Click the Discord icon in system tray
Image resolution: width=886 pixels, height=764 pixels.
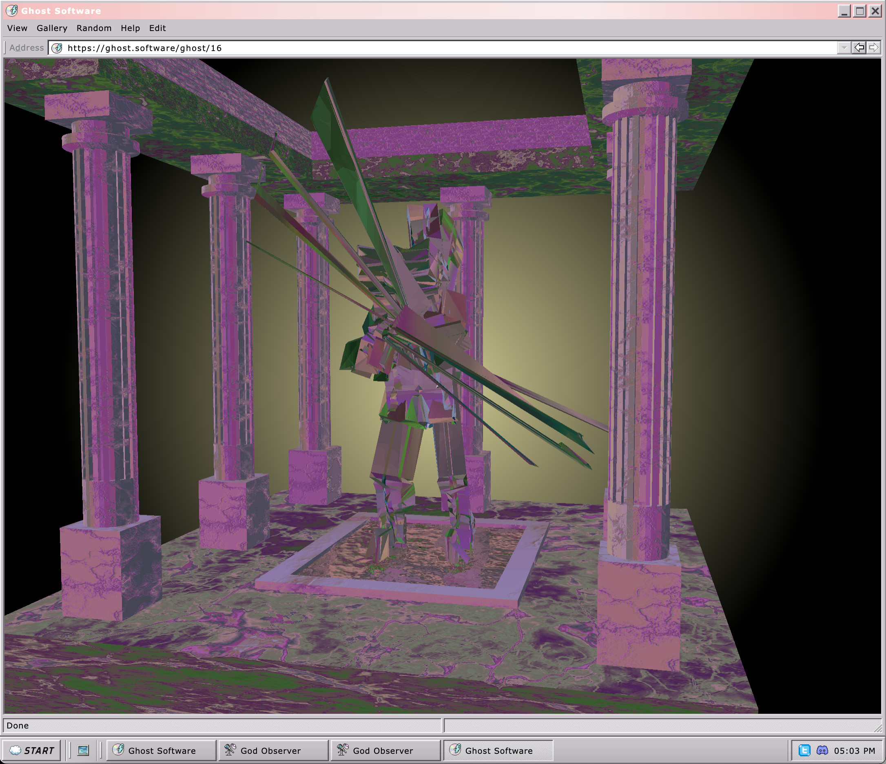coord(822,750)
